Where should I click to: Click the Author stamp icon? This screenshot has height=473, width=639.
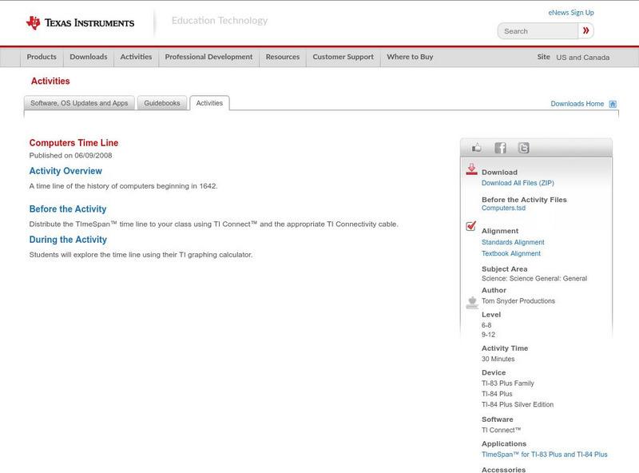tap(471, 302)
